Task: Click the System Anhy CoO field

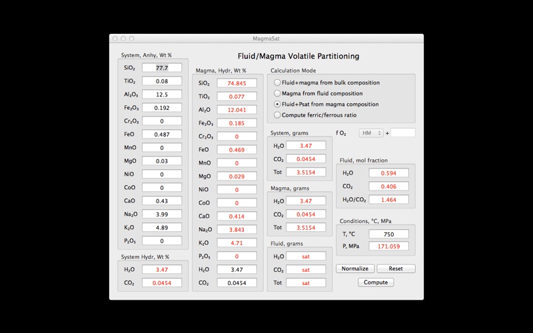Action: (x=162, y=187)
